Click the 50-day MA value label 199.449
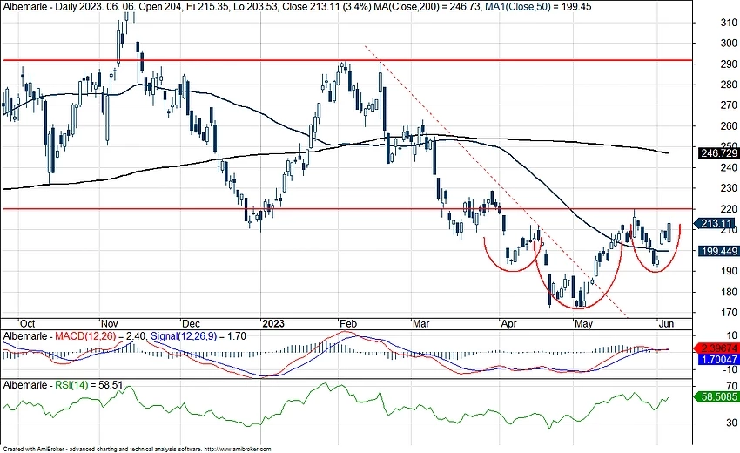Screen dimensions: 740x453 719,251
